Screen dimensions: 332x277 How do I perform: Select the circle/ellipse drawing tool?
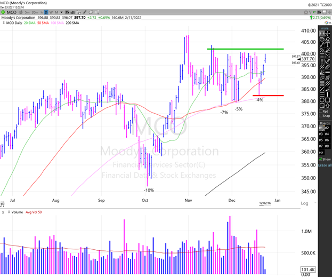pos(322,99)
